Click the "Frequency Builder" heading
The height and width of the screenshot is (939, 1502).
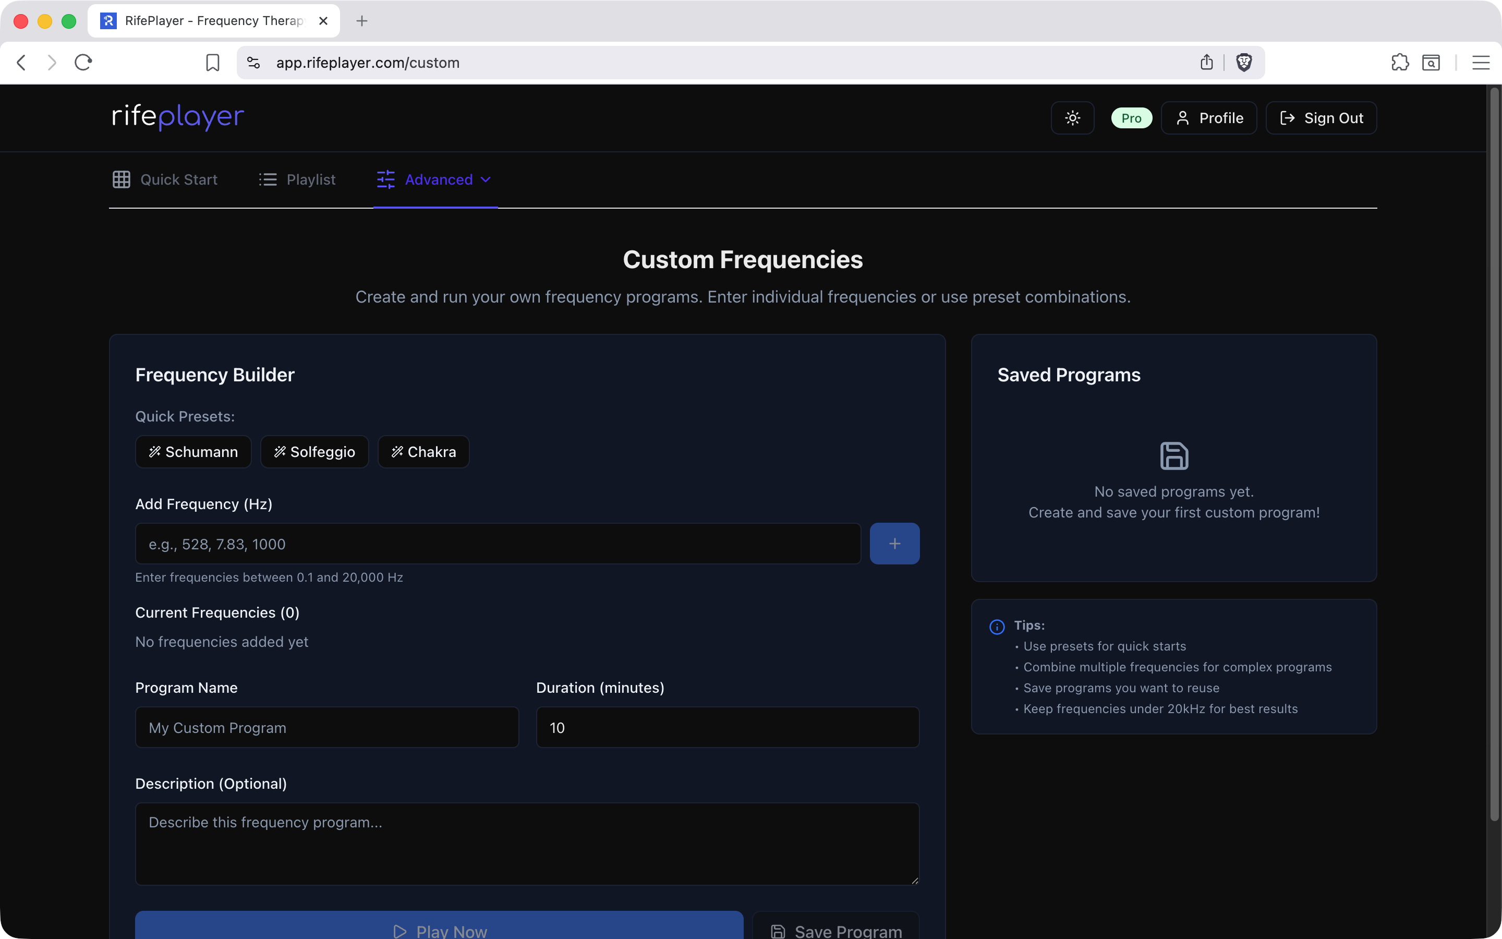[x=215, y=375]
